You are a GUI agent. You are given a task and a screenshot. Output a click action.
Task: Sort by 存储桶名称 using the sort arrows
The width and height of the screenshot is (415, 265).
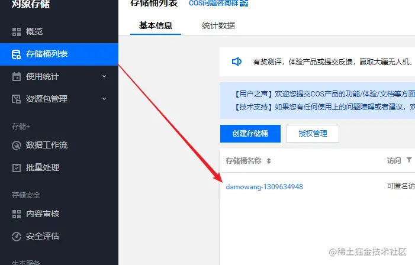(x=269, y=161)
